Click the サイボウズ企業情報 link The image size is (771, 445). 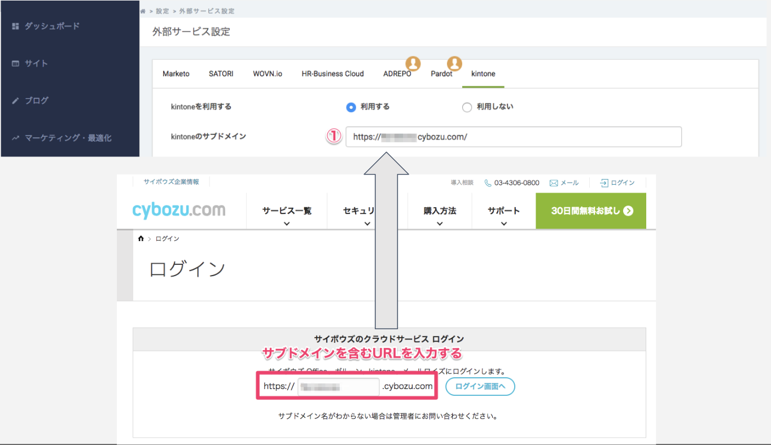pos(171,182)
